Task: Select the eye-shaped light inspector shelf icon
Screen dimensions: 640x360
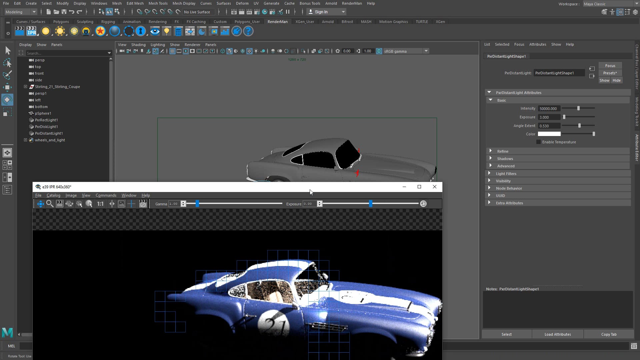Action: [x=155, y=31]
